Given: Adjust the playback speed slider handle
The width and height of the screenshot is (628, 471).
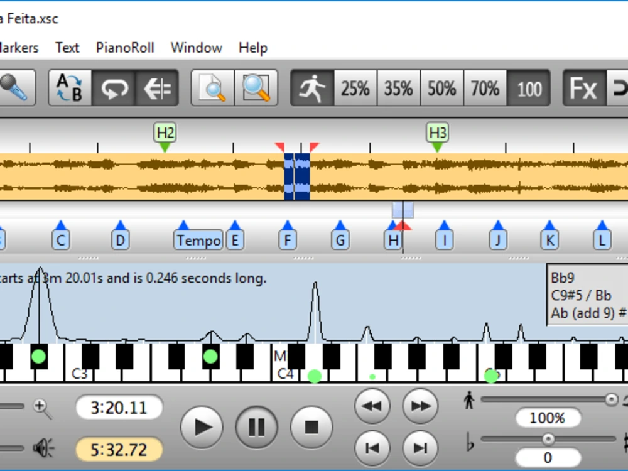Looking at the screenshot, I should pyautogui.click(x=611, y=399).
